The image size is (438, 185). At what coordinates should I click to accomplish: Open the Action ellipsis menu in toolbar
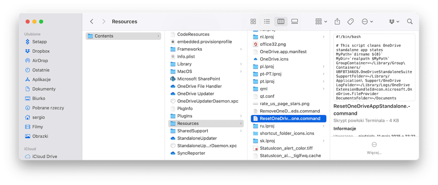[x=367, y=22]
